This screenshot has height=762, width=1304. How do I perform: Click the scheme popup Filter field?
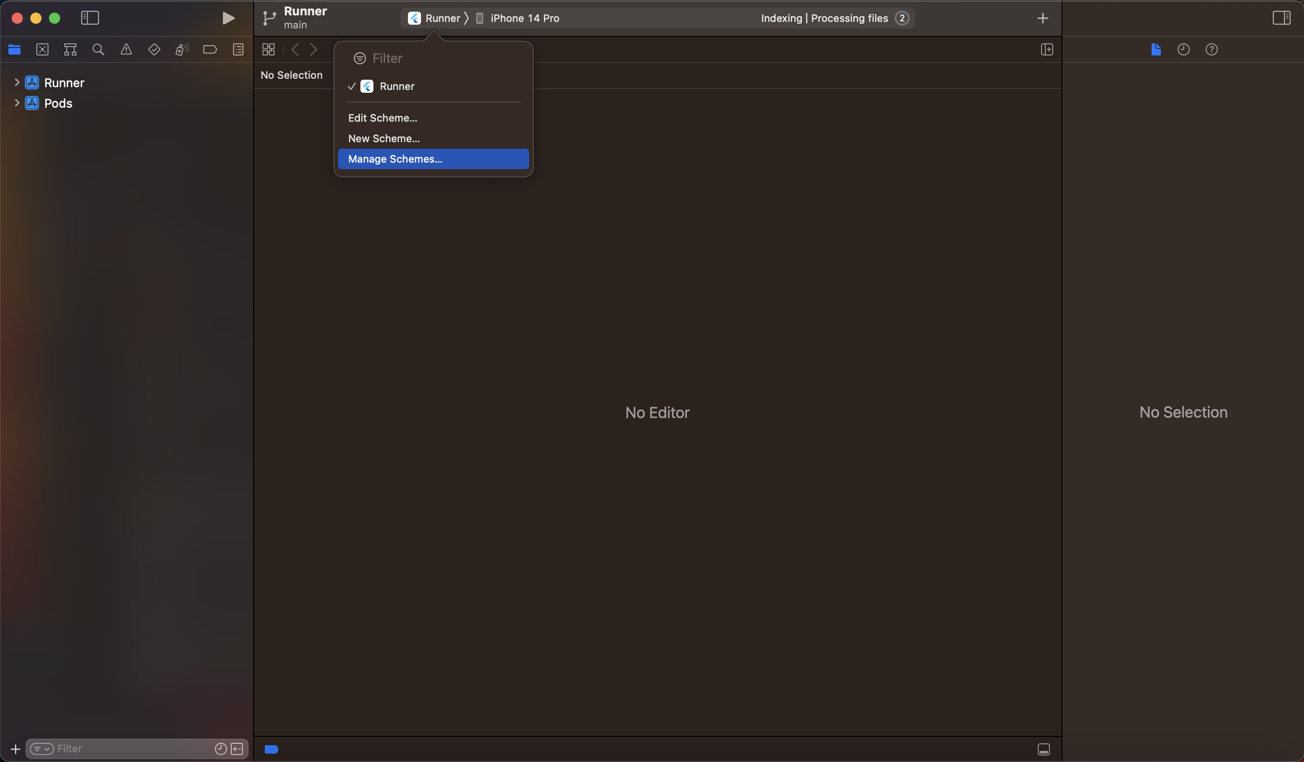(x=434, y=58)
